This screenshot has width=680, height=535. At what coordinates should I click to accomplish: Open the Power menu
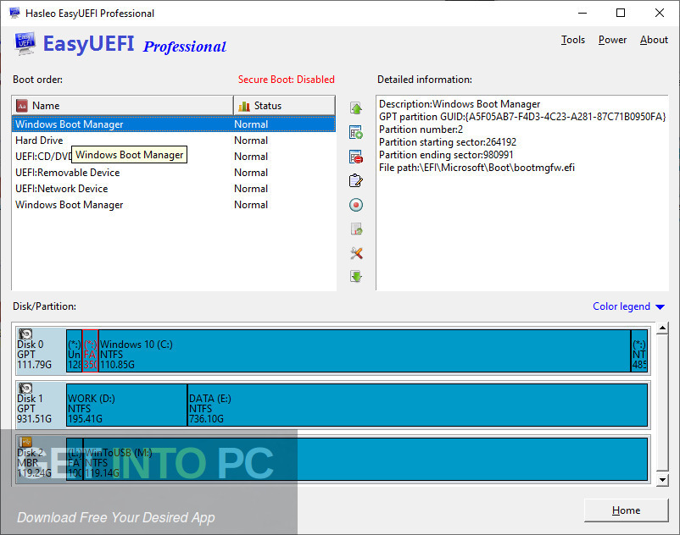612,40
